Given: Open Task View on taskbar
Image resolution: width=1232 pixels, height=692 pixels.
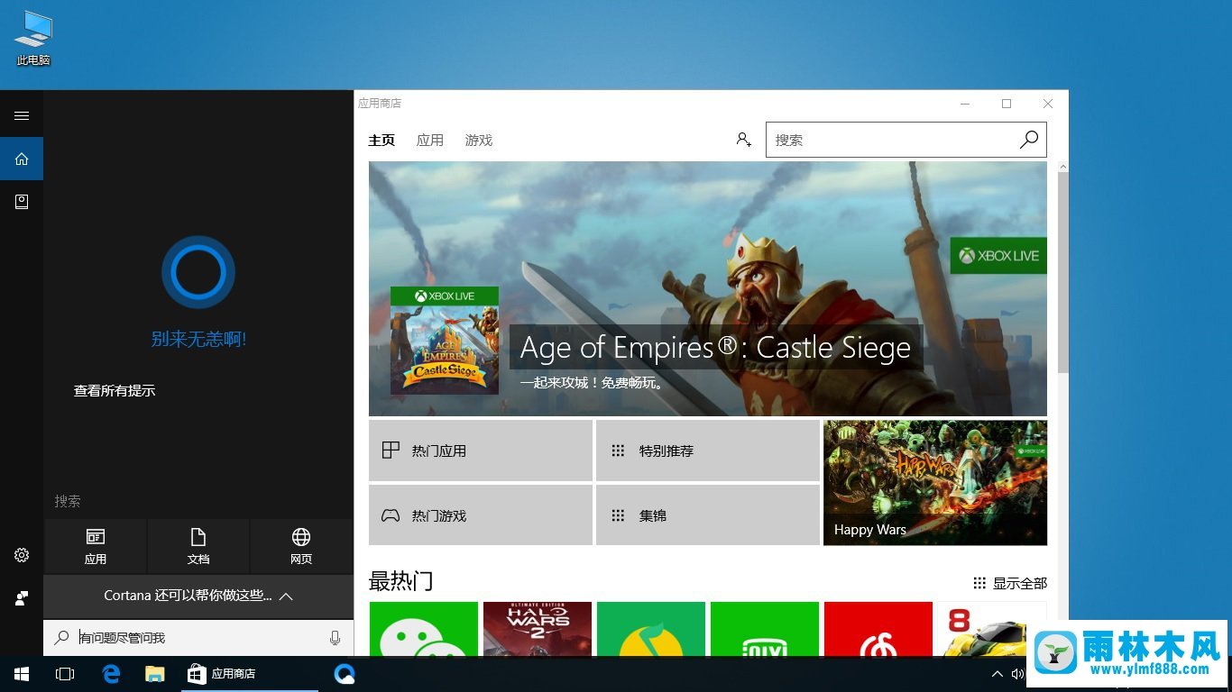Looking at the screenshot, I should pyautogui.click(x=65, y=674).
